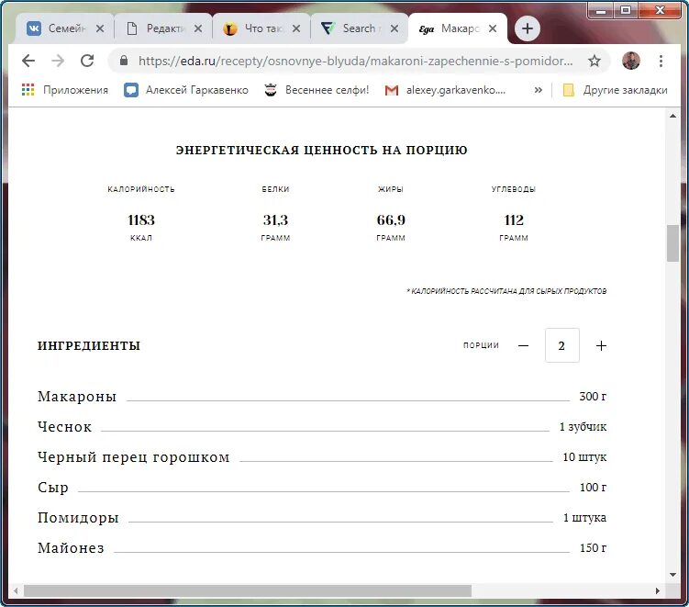Viewport: 689px width, 607px height.
Task: Go back to the previous page
Action: 28,61
